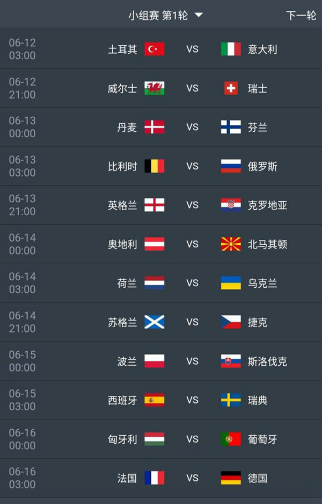Screen dimensions: 322x504
Task: Click the Wales dragon flag
Action: (155, 88)
